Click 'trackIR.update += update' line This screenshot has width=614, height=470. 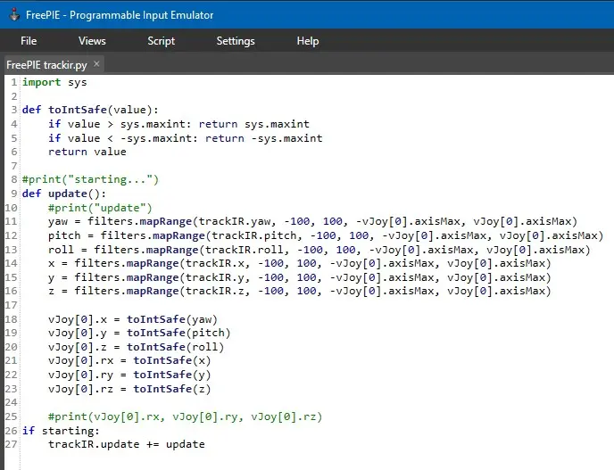point(126,444)
